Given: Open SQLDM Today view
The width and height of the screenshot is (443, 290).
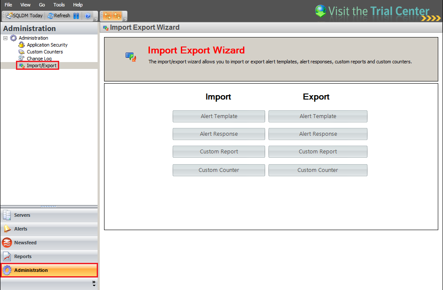Looking at the screenshot, I should pyautogui.click(x=24, y=16).
